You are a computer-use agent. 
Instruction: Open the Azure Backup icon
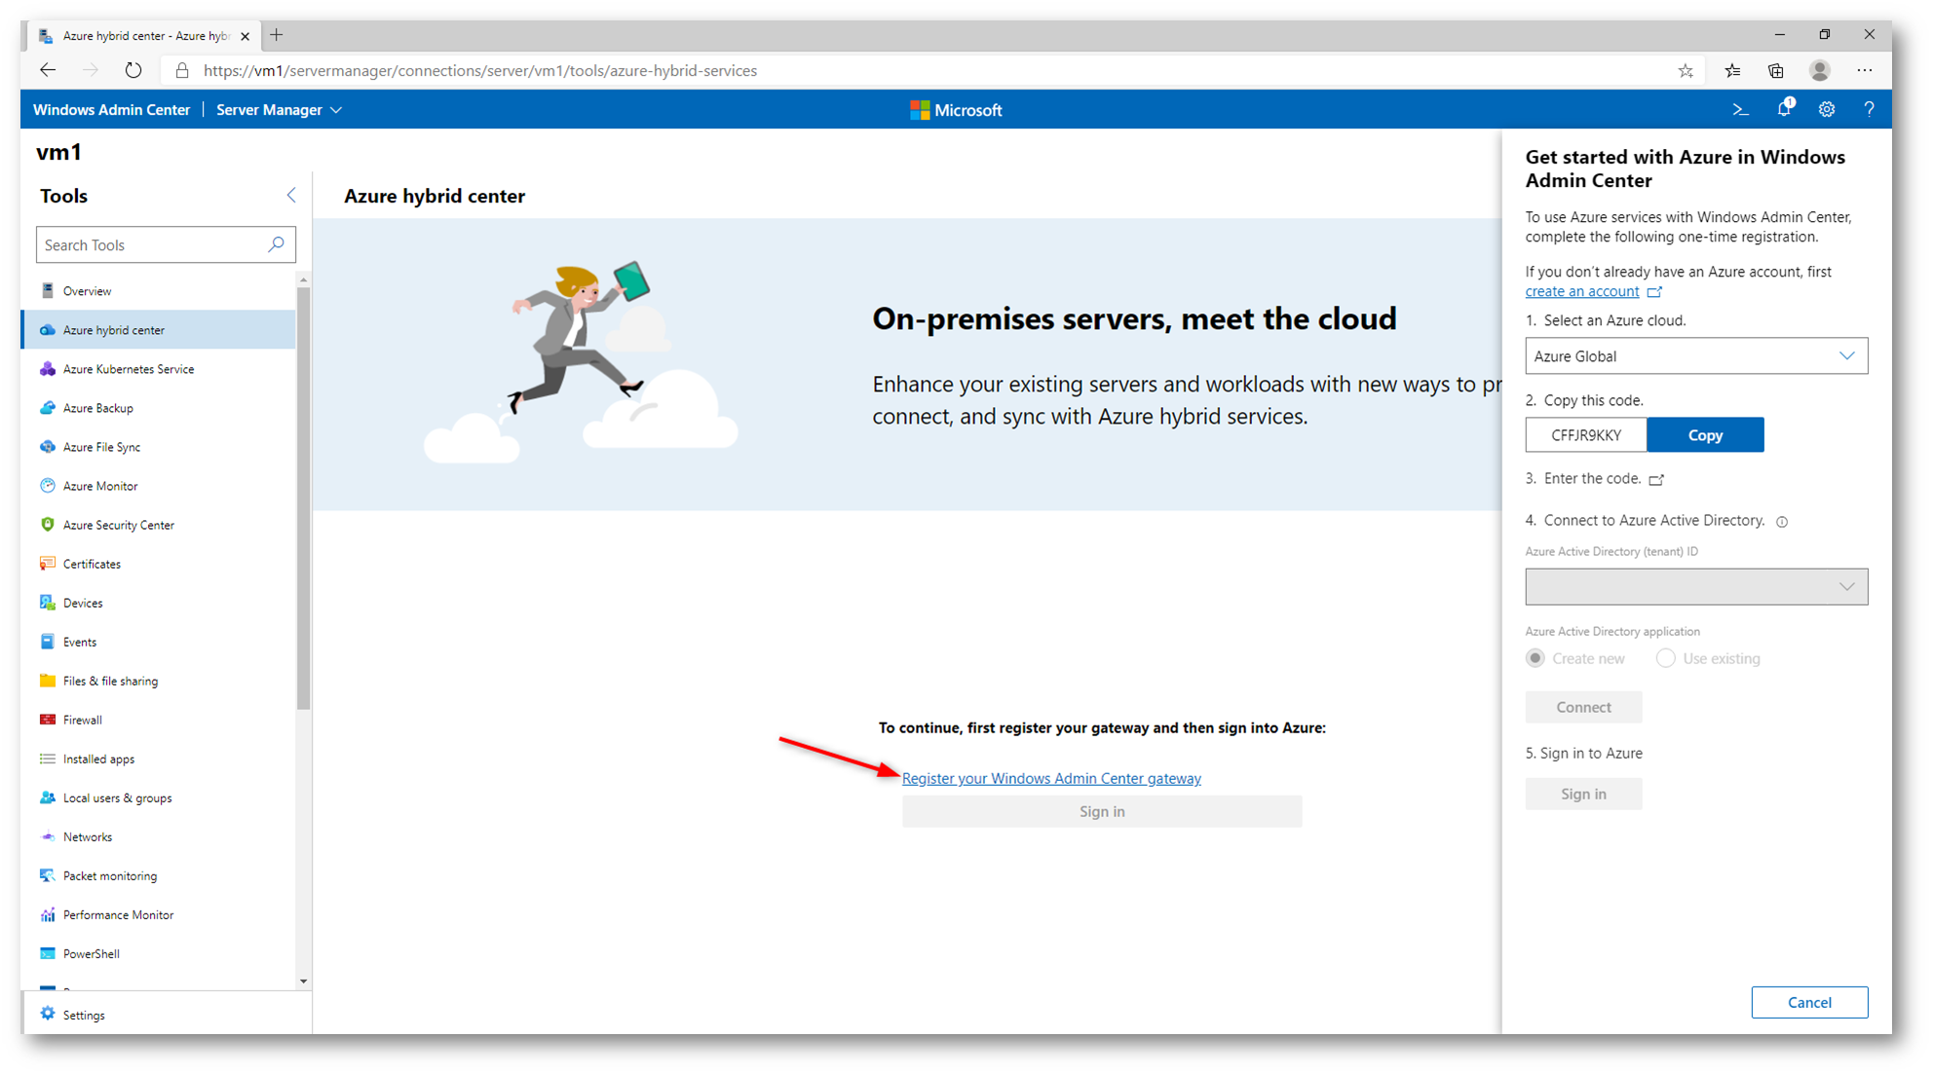tap(48, 407)
